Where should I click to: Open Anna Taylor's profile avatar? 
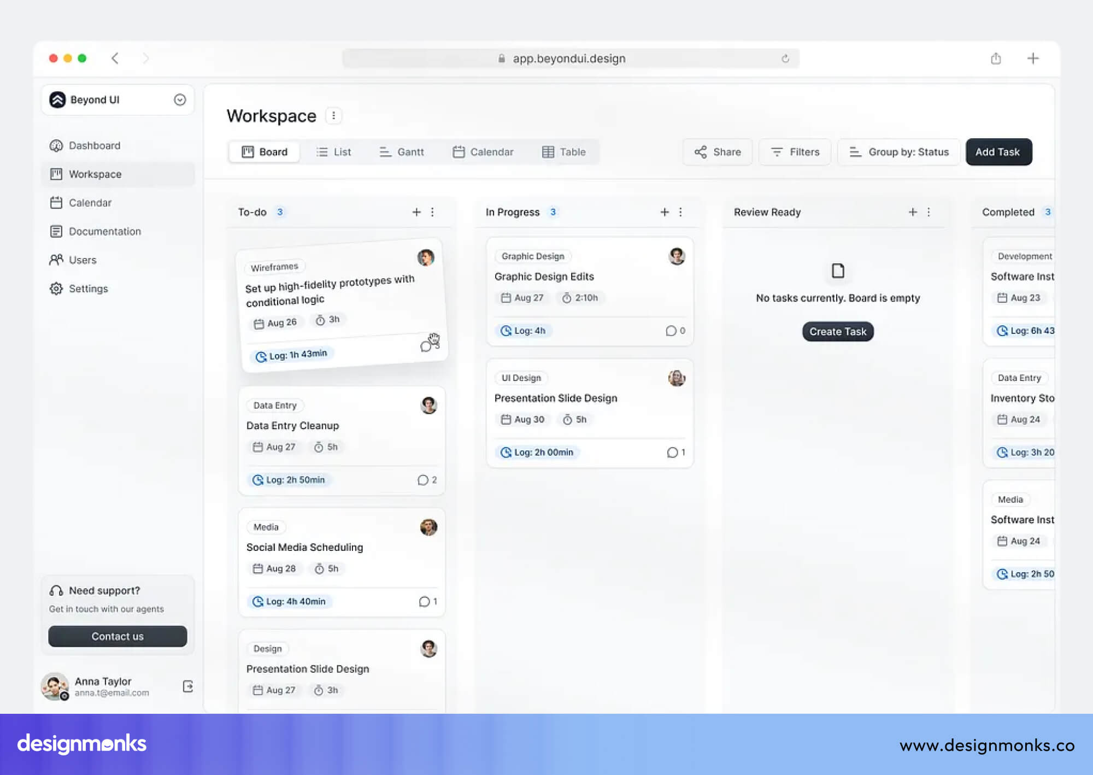pos(56,686)
